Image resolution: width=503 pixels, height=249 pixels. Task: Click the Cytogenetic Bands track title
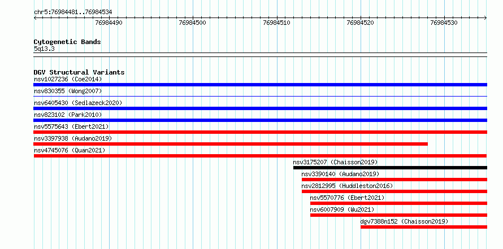[x=67, y=42]
